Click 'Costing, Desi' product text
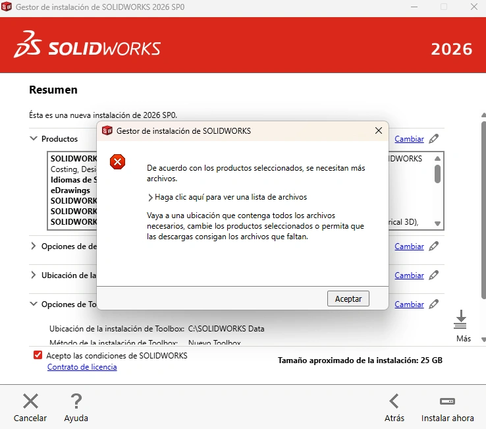 [74, 169]
